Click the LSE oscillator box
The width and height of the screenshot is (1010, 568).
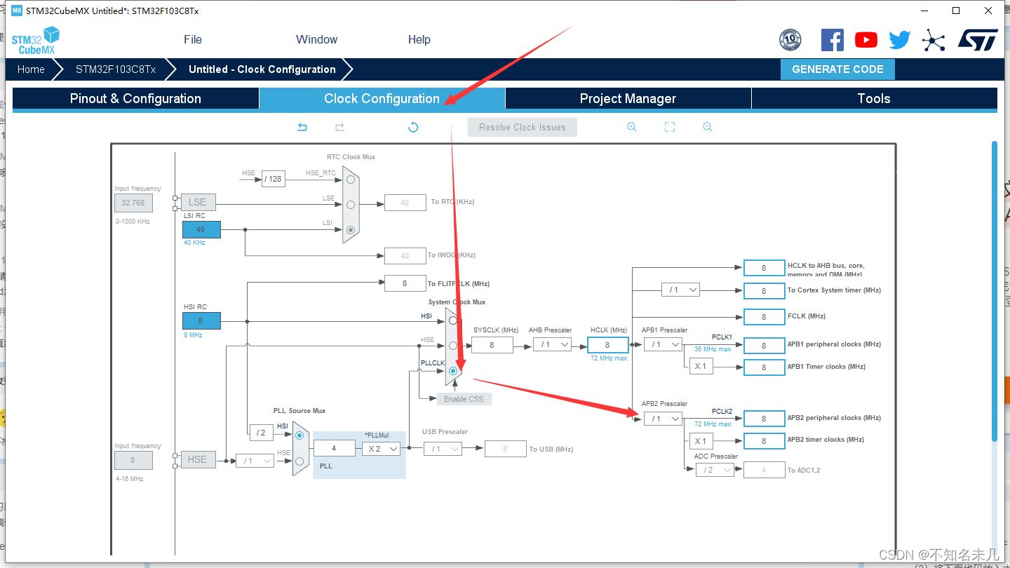pyautogui.click(x=198, y=202)
